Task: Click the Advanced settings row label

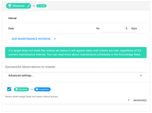Action: (21, 75)
